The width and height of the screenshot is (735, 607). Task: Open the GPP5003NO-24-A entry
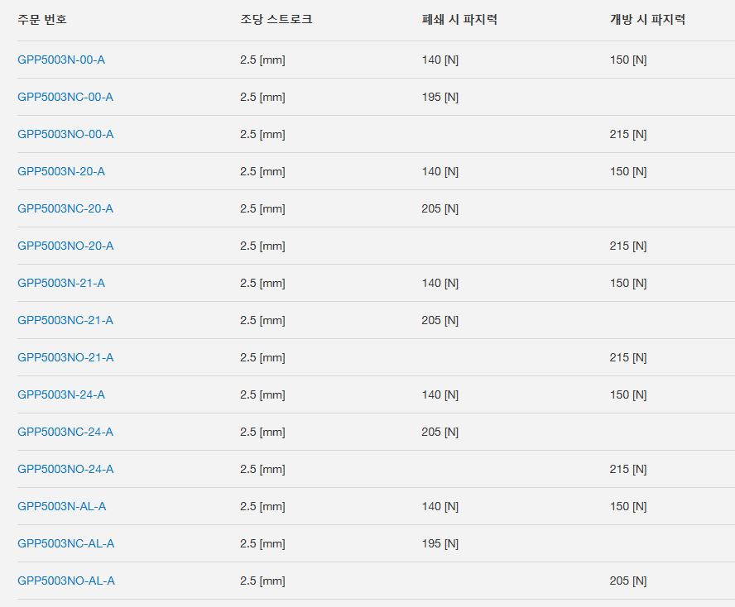65,469
